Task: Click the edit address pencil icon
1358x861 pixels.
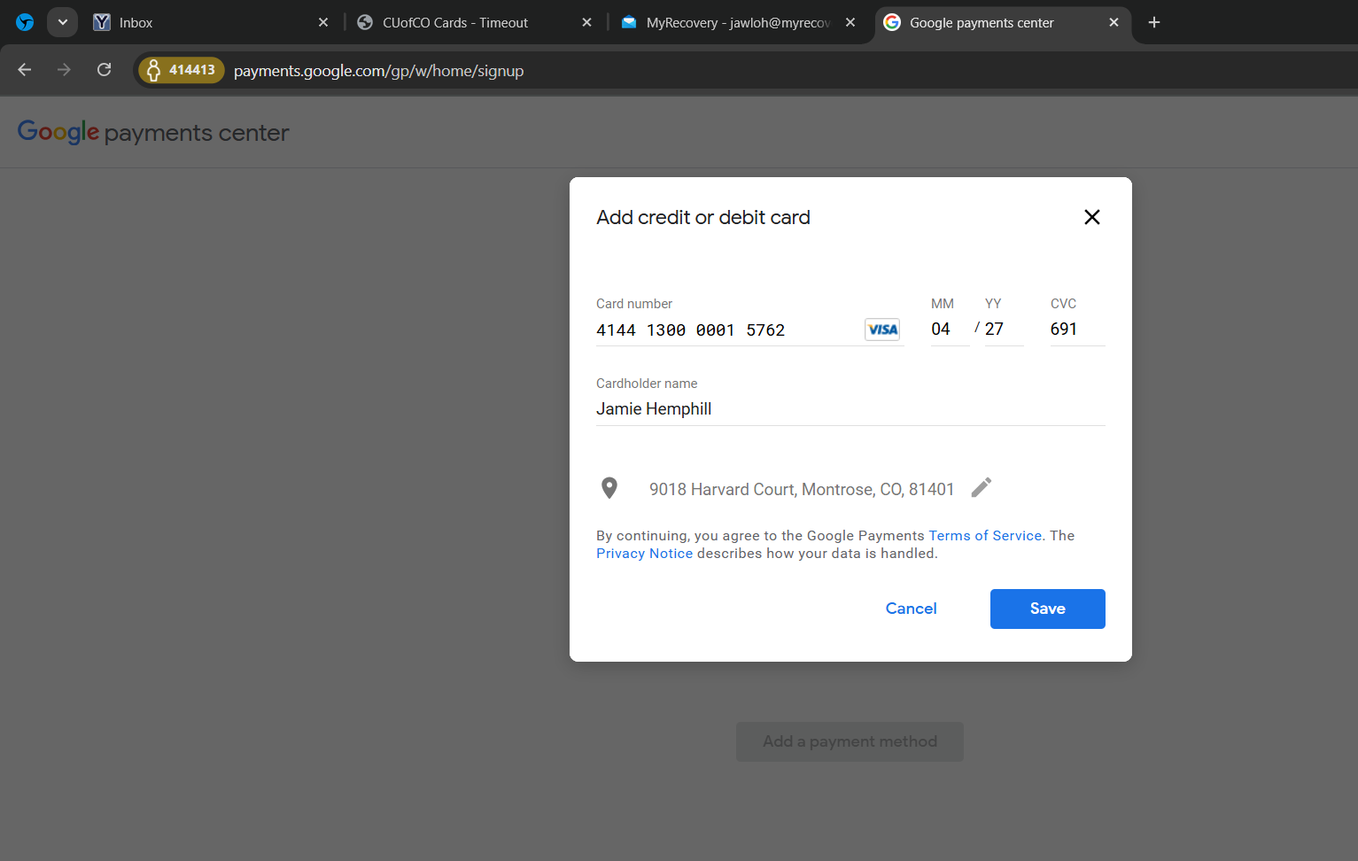Action: pos(981,488)
